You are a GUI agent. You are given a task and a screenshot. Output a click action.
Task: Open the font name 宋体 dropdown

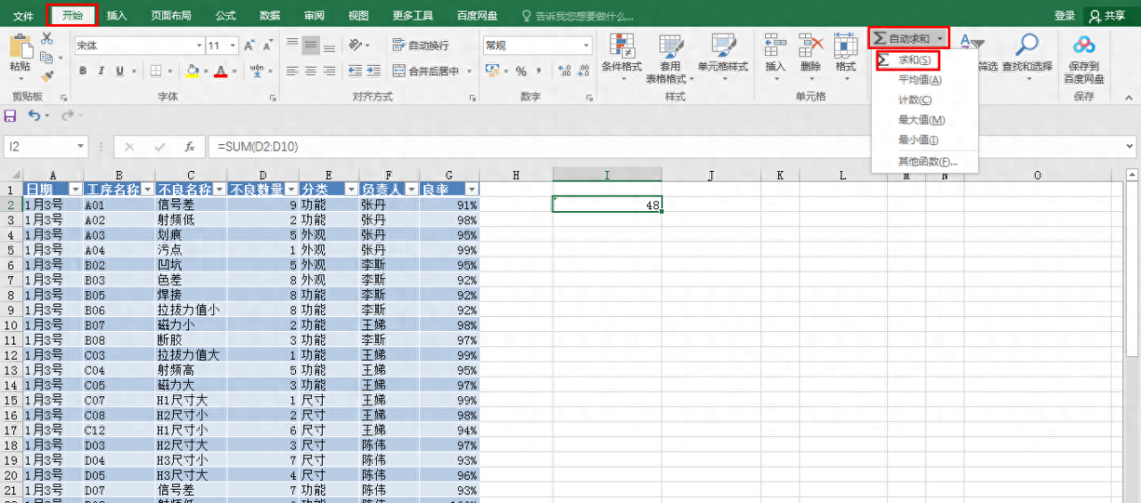pos(198,45)
